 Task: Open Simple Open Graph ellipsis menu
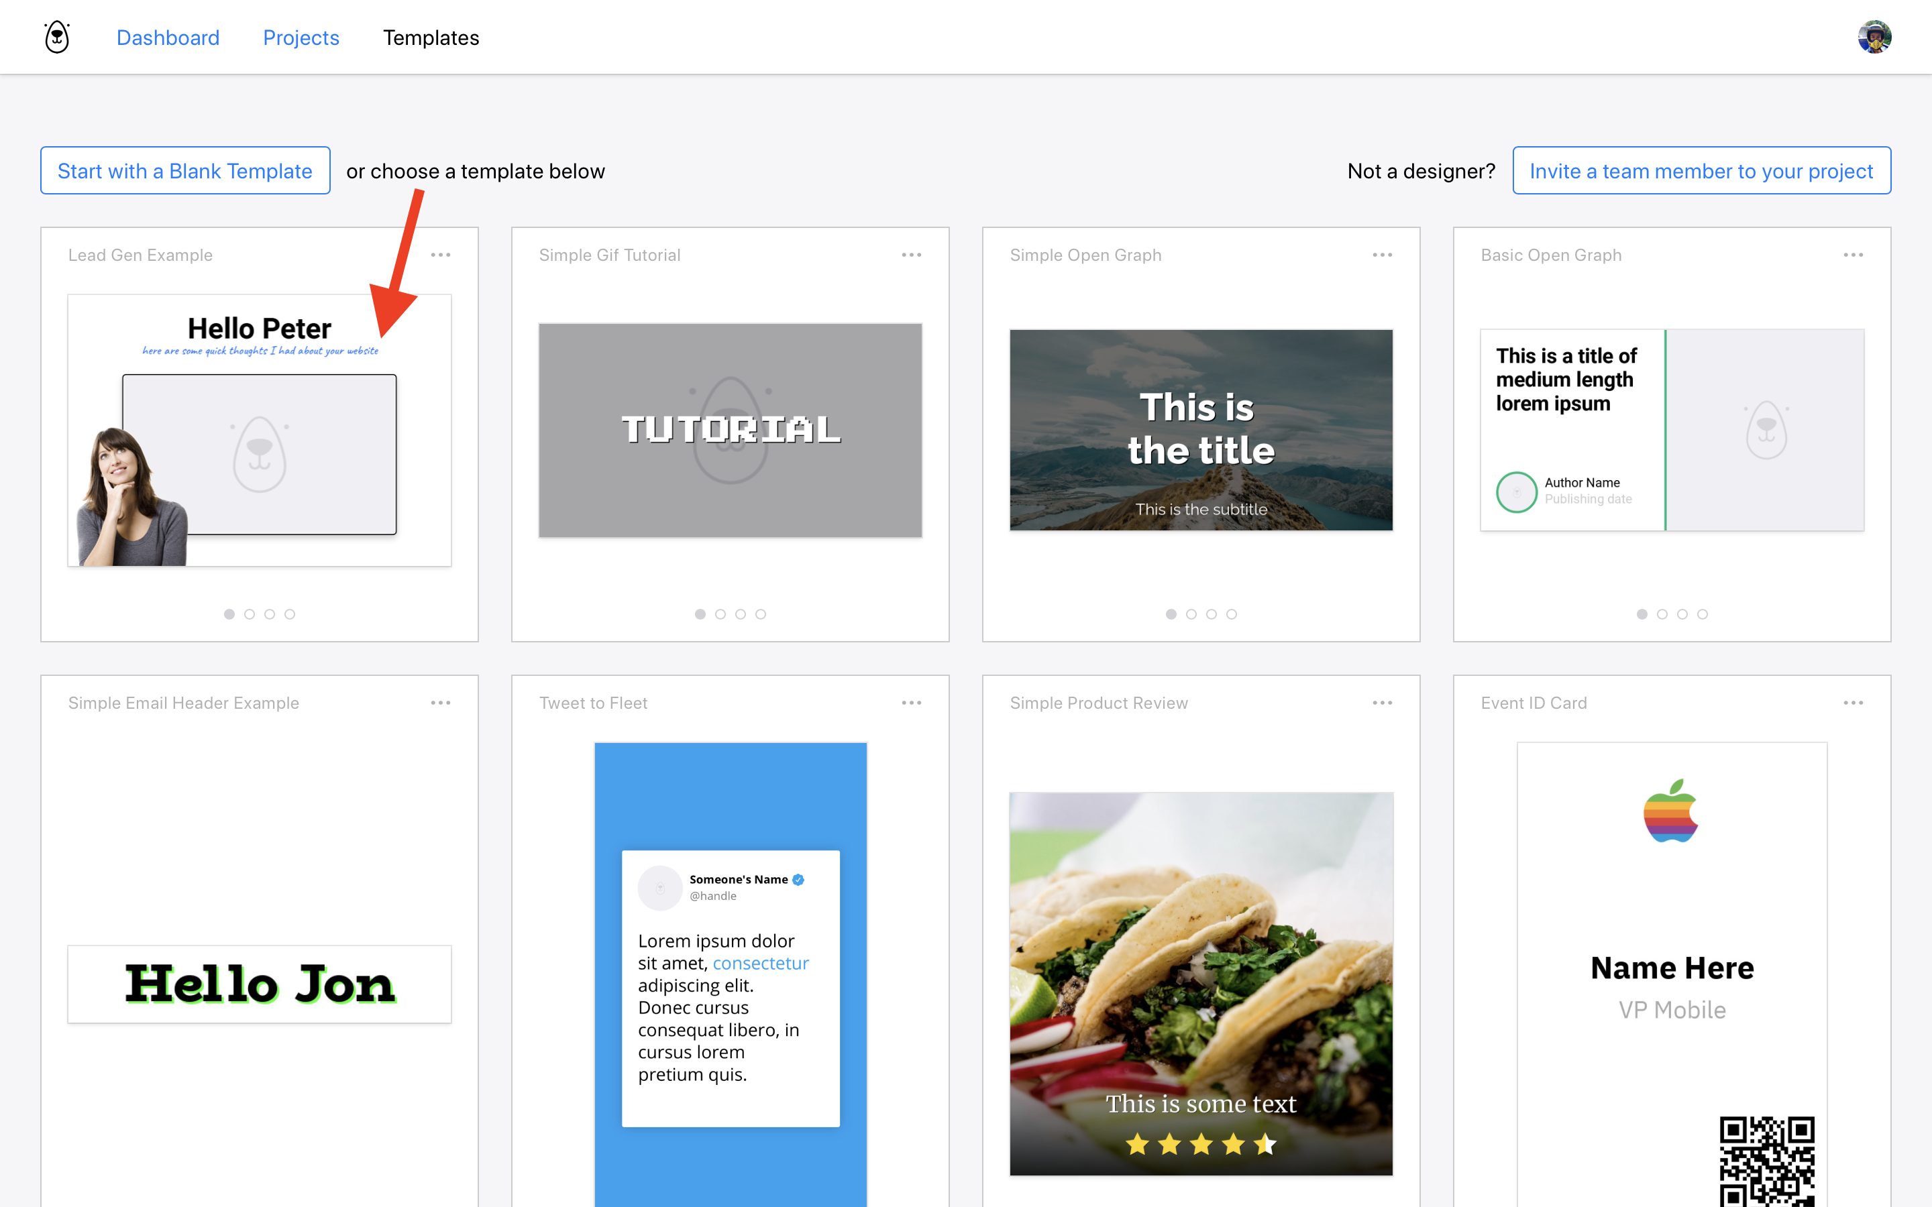click(1382, 255)
